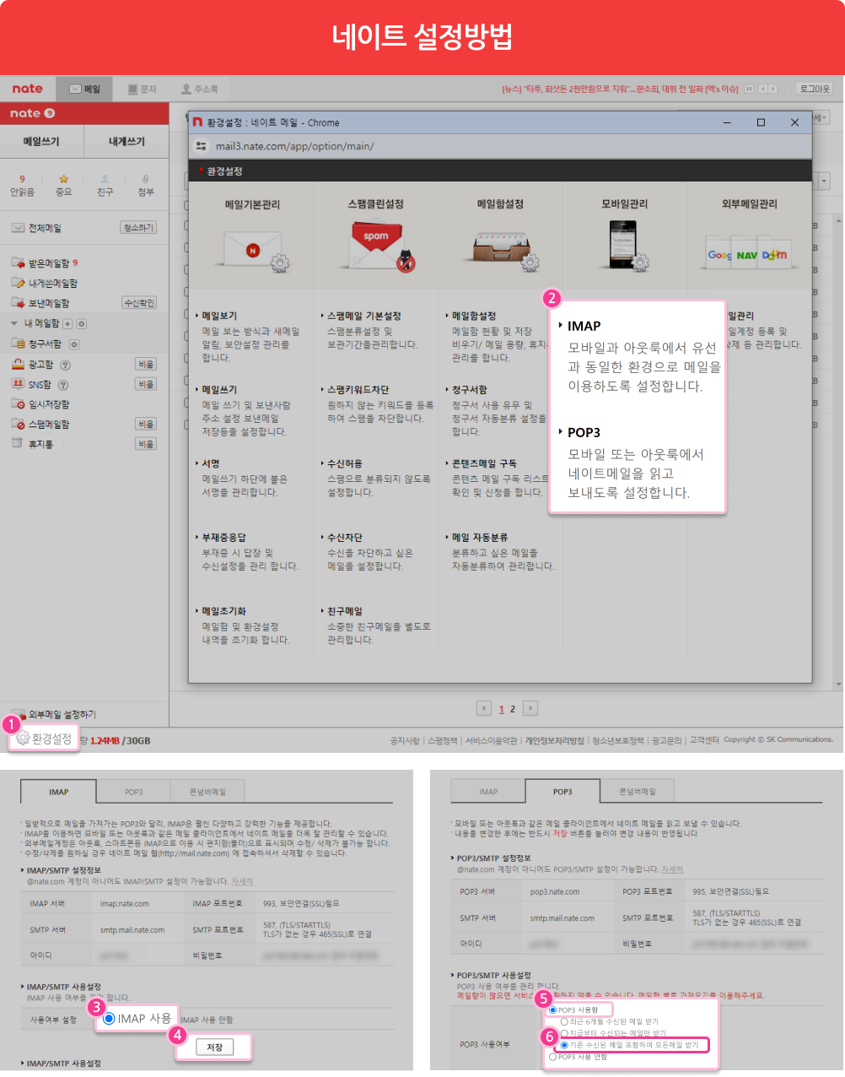Go to the next mail list page with the right arrow

(x=530, y=708)
